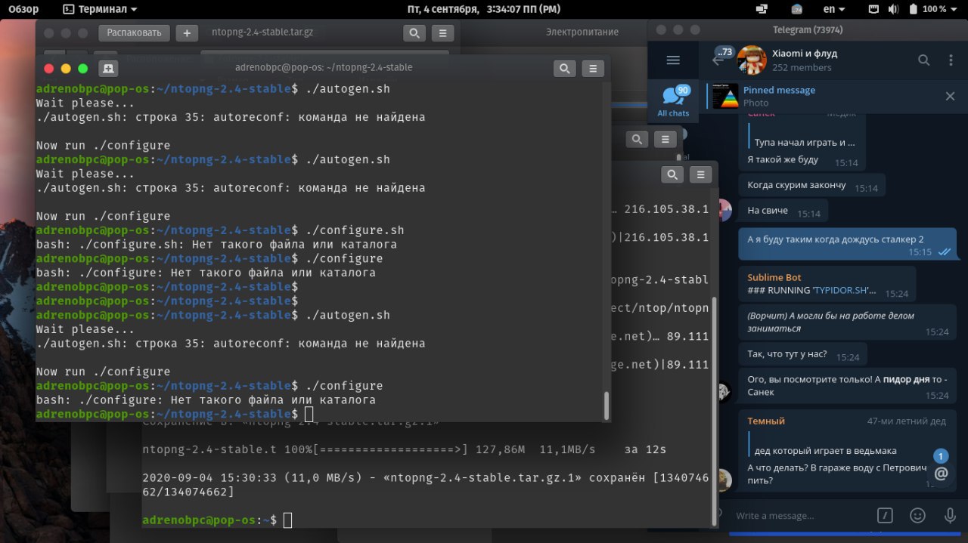Image resolution: width=968 pixels, height=543 pixels.
Task: Open the emoji picker in Telegram
Action: pyautogui.click(x=917, y=516)
